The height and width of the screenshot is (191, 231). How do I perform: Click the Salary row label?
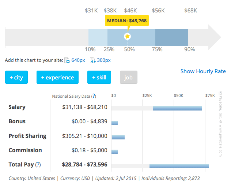point(17,107)
